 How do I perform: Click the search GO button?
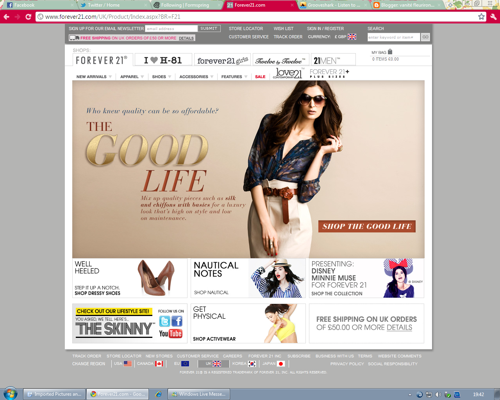425,37
